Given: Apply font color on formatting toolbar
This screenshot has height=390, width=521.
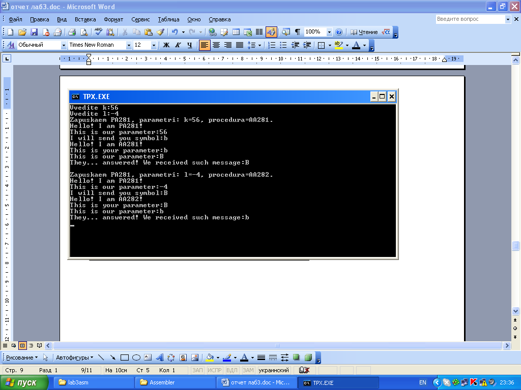Looking at the screenshot, I should [356, 45].
